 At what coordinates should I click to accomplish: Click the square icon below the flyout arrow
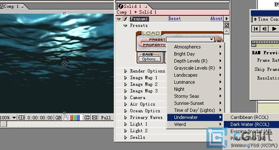pos(227,25)
